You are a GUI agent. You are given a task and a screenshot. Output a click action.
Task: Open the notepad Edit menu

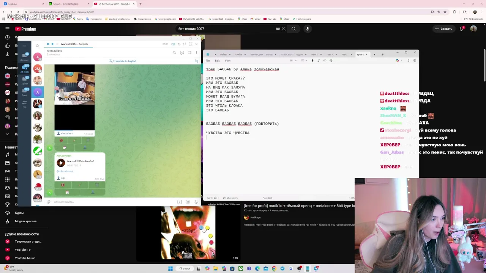tap(217, 61)
